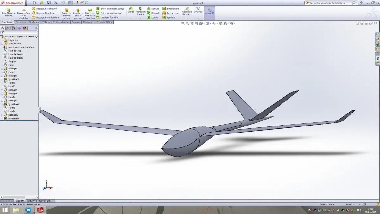
Task: Expand the Annotations tree node
Action: (x=2, y=43)
